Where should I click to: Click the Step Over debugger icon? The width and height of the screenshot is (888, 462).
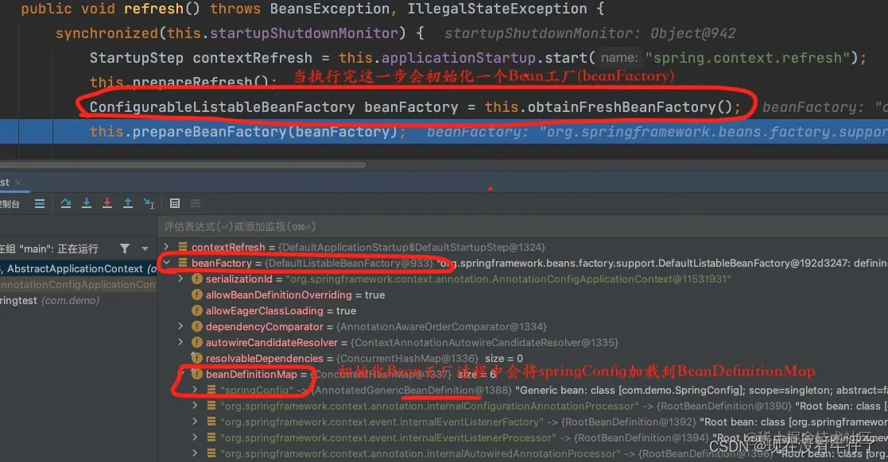(66, 203)
